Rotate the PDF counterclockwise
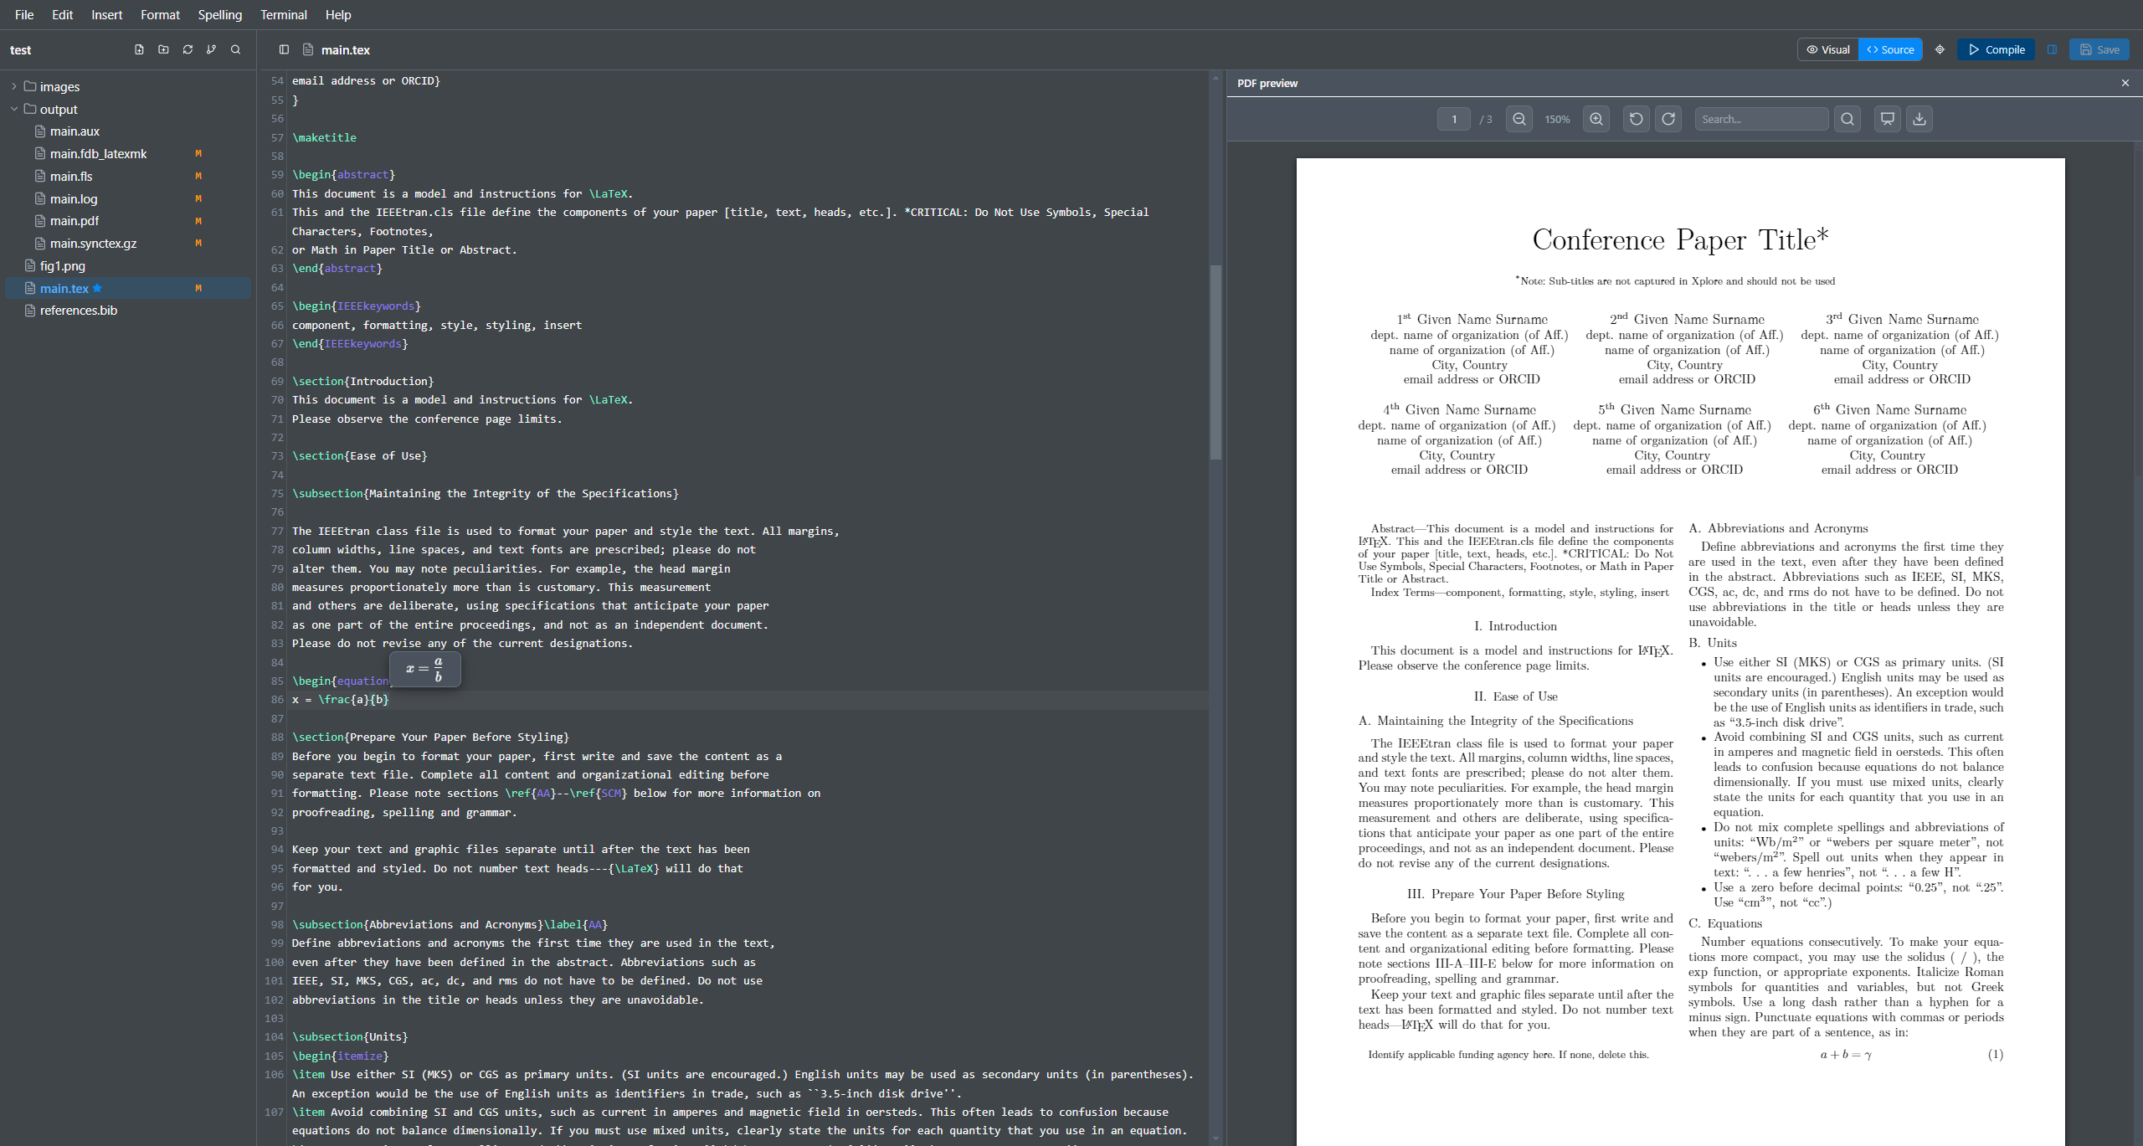Viewport: 2143px width, 1146px height. 1637,119
